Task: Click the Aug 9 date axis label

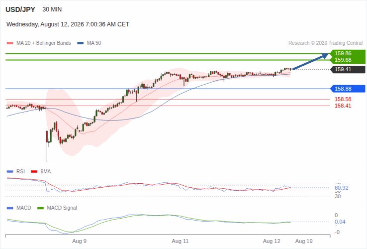Action: pos(80,241)
